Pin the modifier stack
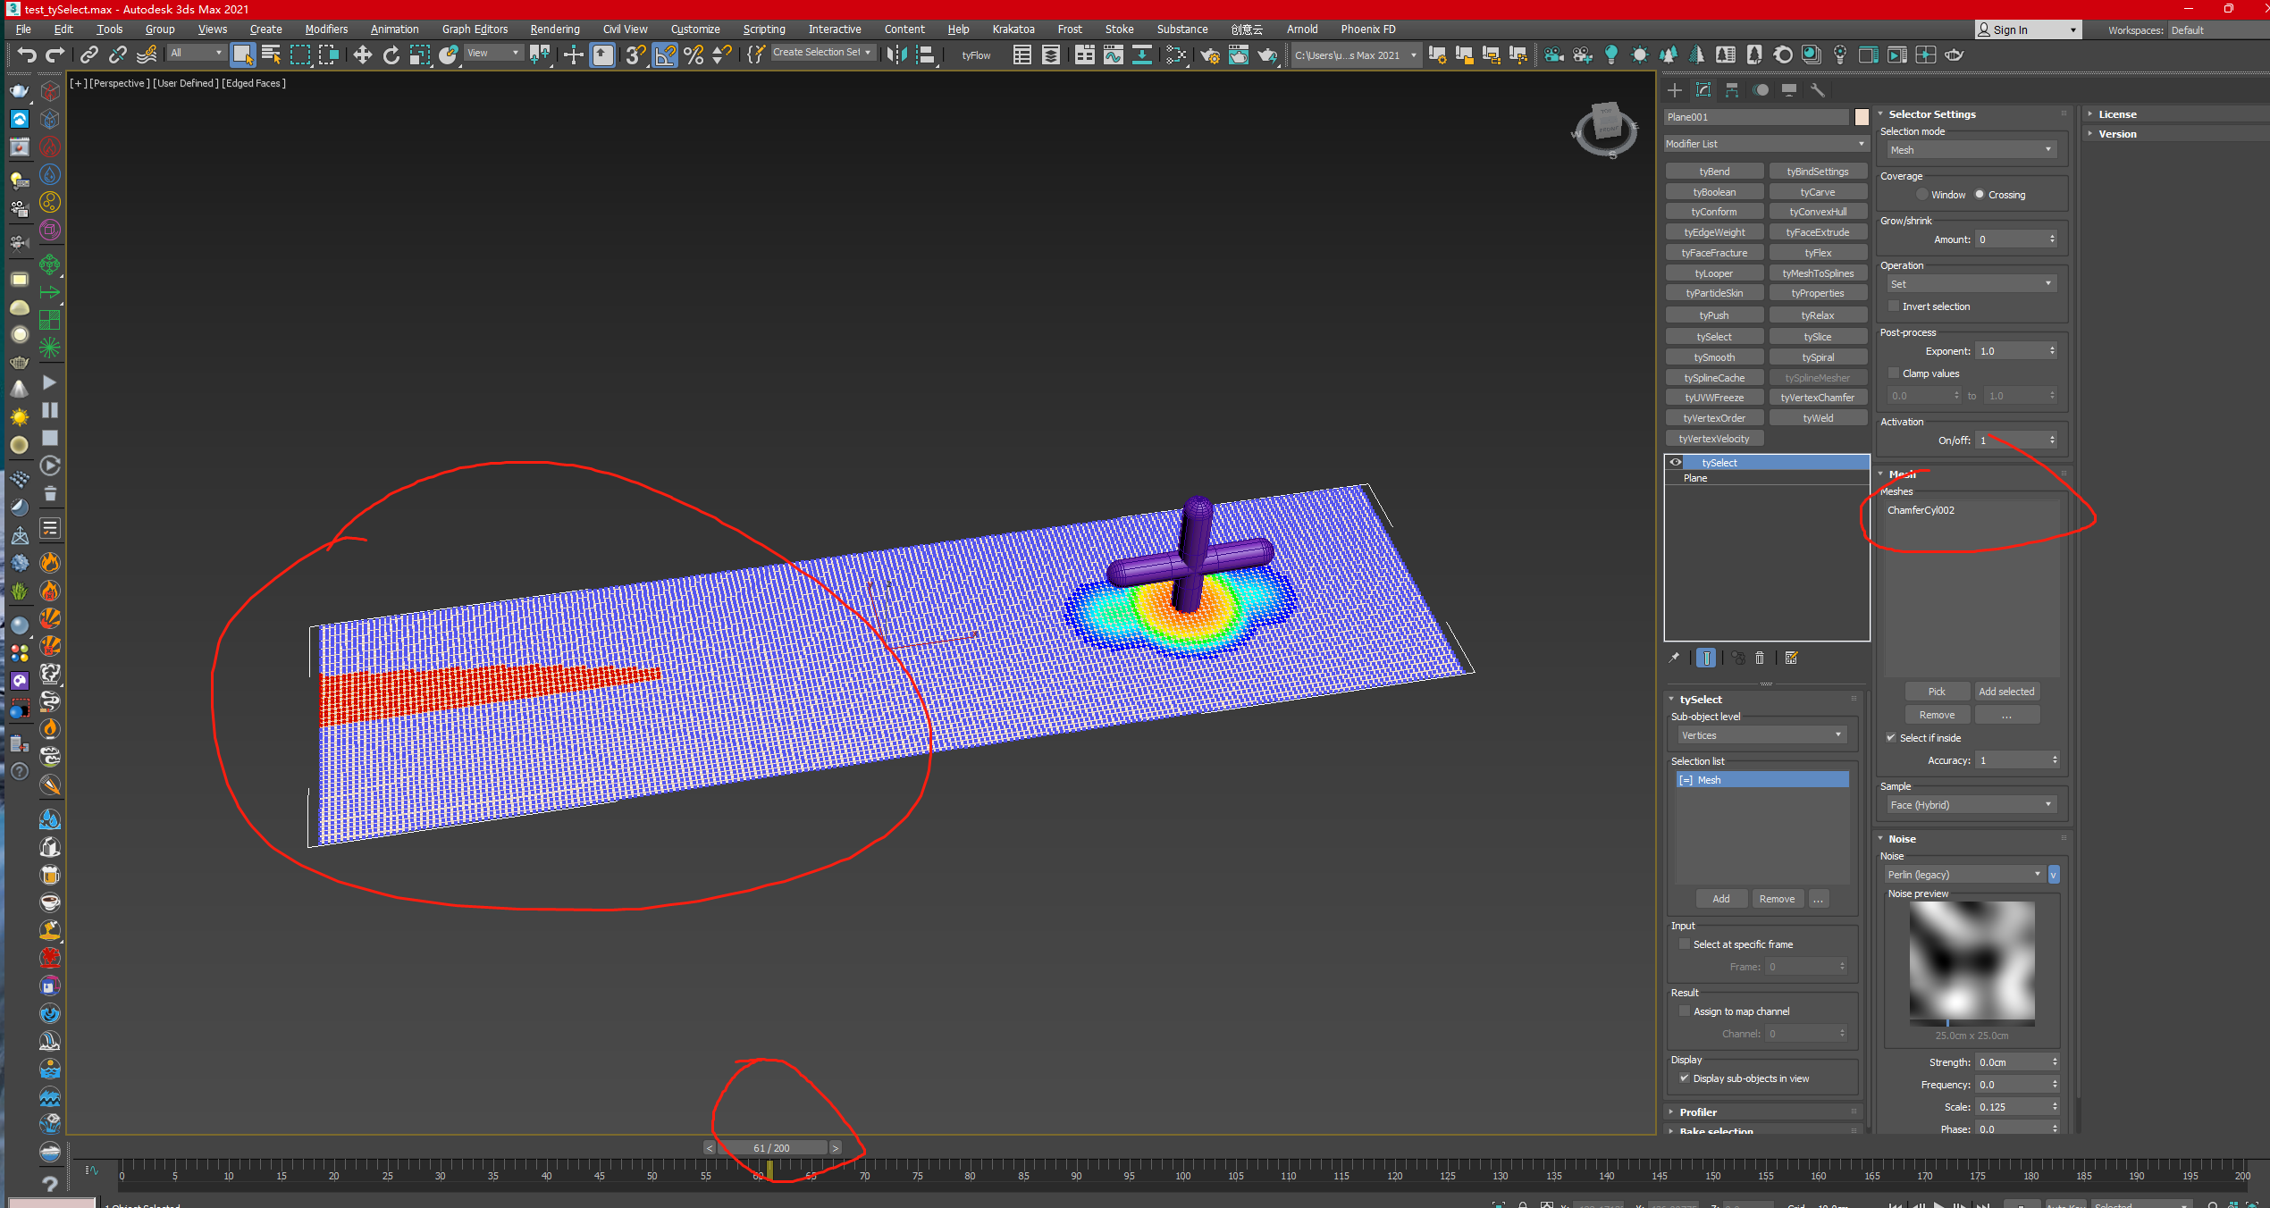This screenshot has width=2270, height=1208. [x=1674, y=658]
